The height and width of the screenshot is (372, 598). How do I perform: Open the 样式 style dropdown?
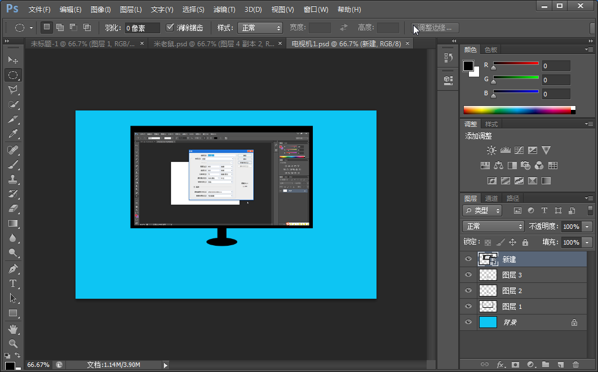(x=260, y=28)
